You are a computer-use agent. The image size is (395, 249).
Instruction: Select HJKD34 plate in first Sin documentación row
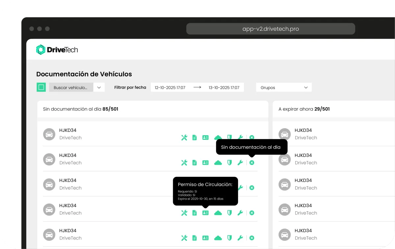(x=68, y=130)
